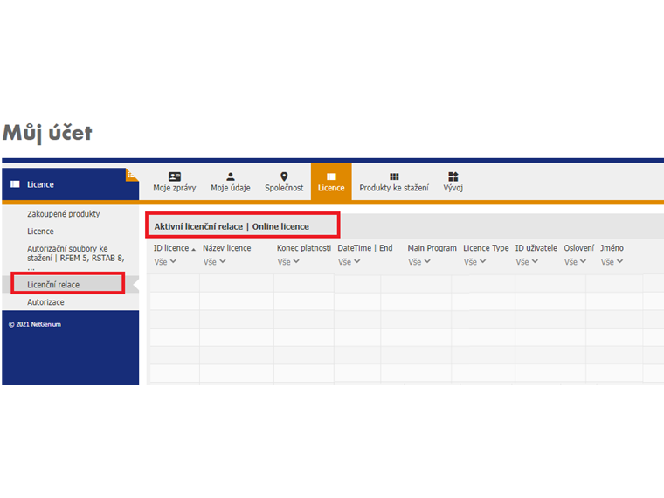Click the Licence Type column header
Viewport: 664px width, 498px height.
point(486,248)
